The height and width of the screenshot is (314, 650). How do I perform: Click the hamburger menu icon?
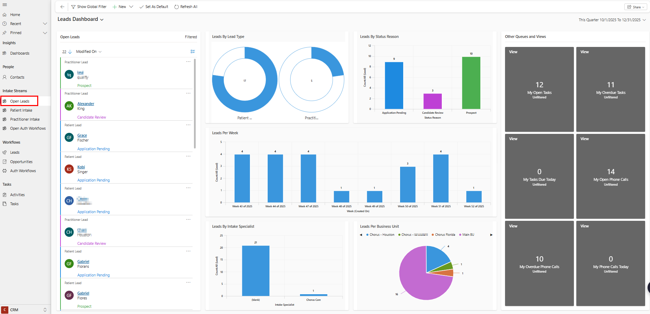[x=5, y=5]
